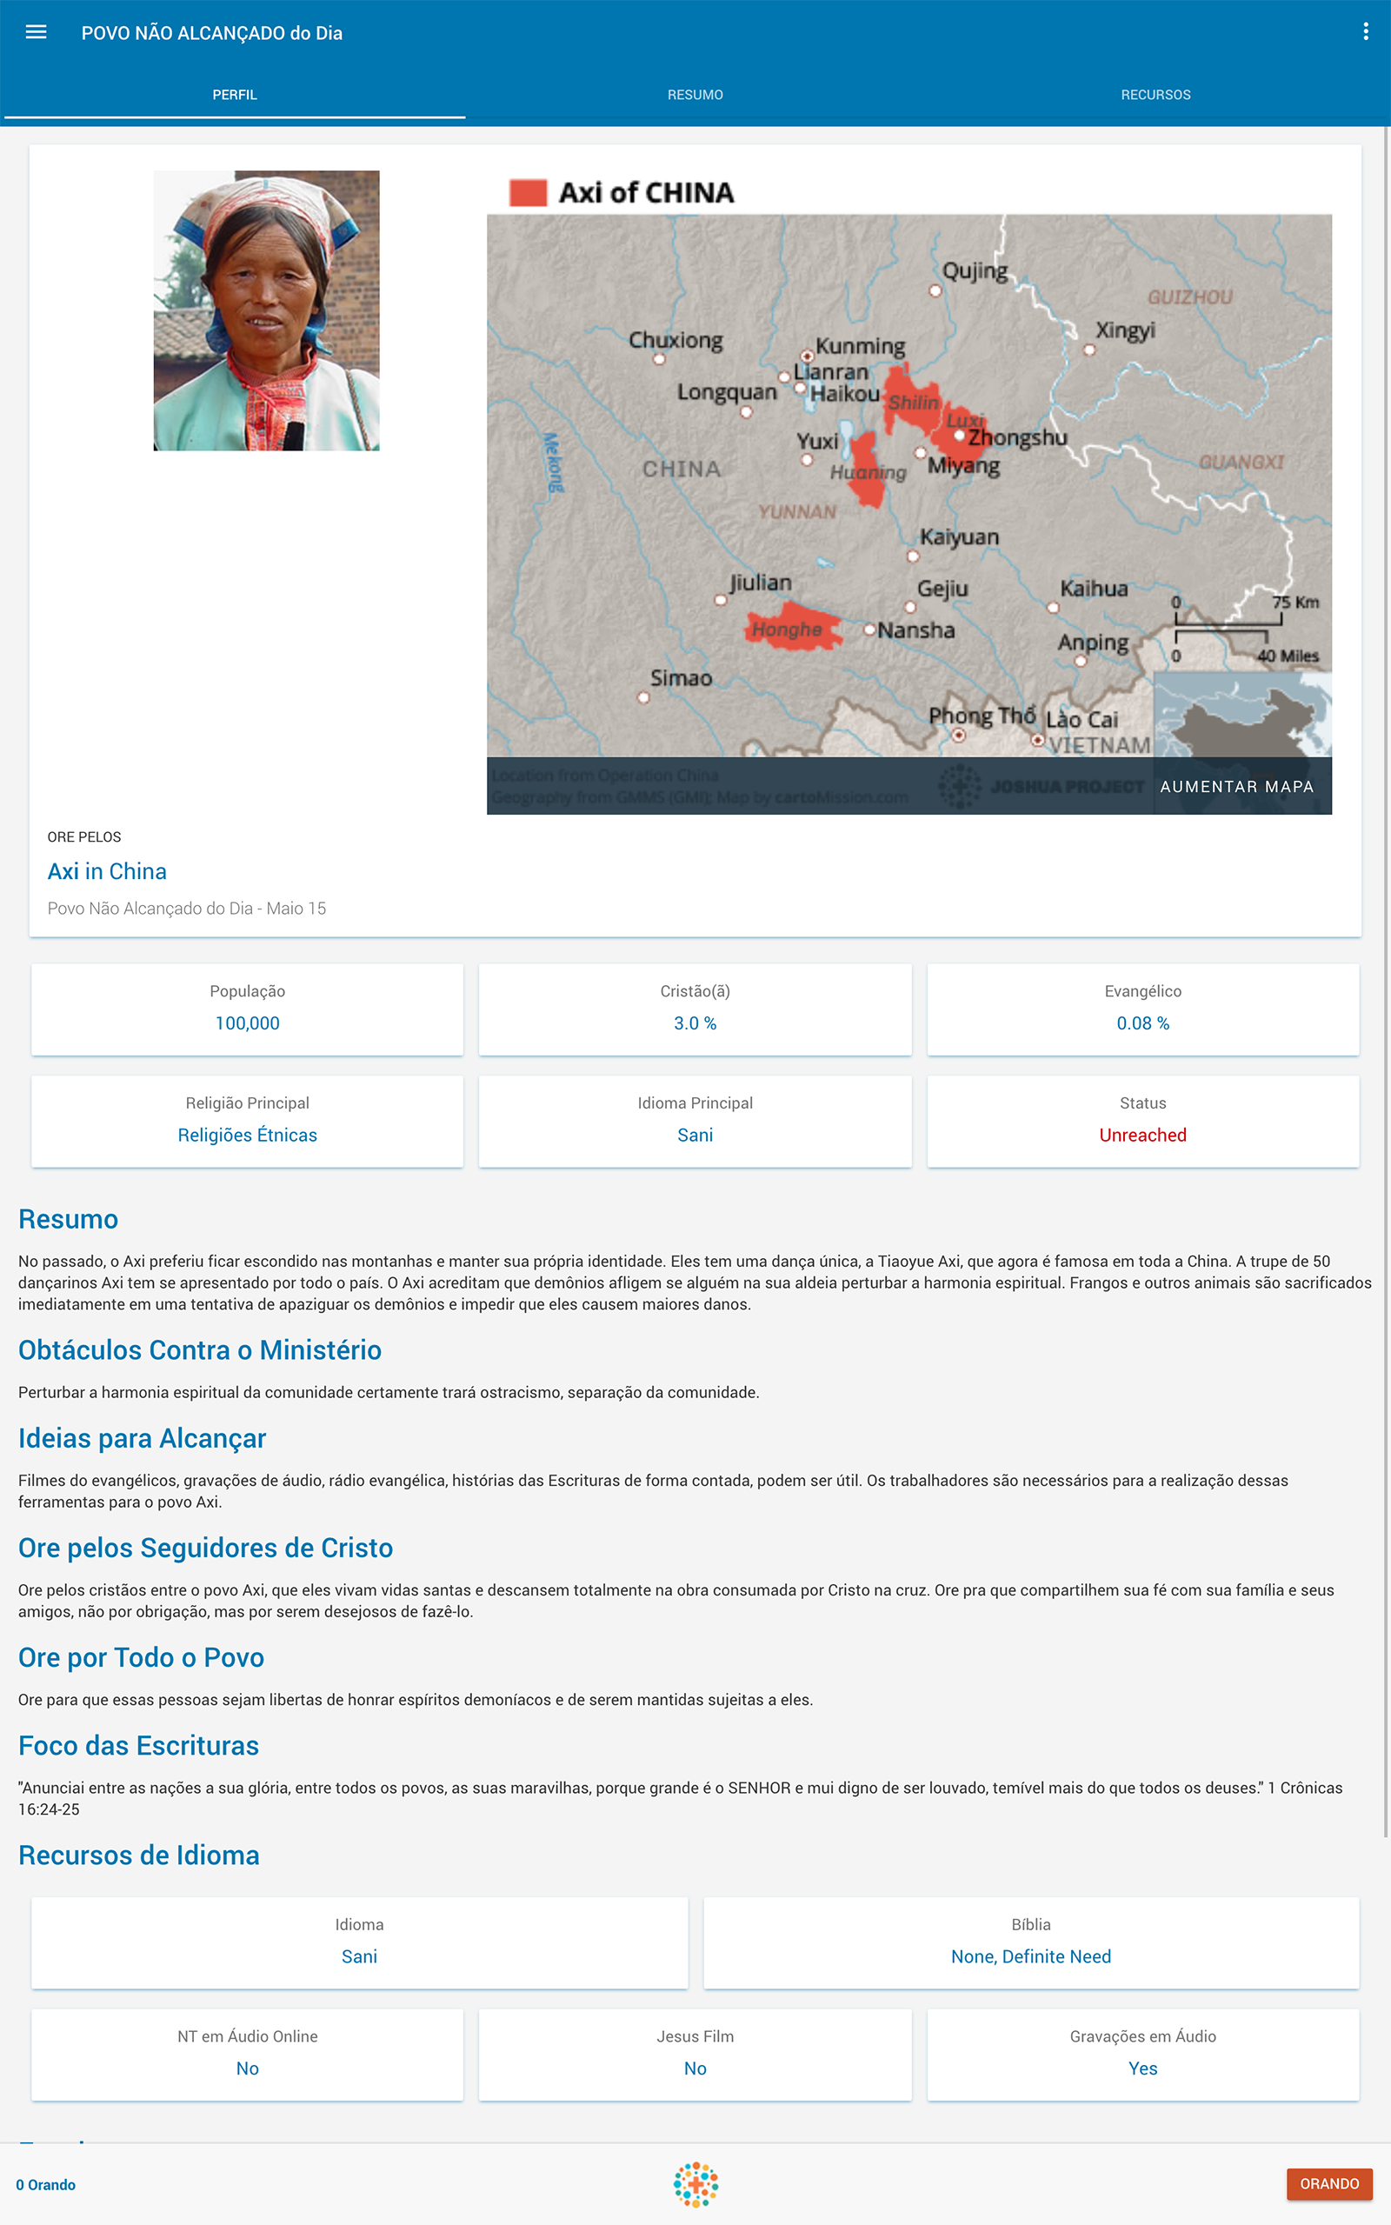Click Sani in Recursos de Idioma
1391x2225 pixels.
coord(360,1956)
